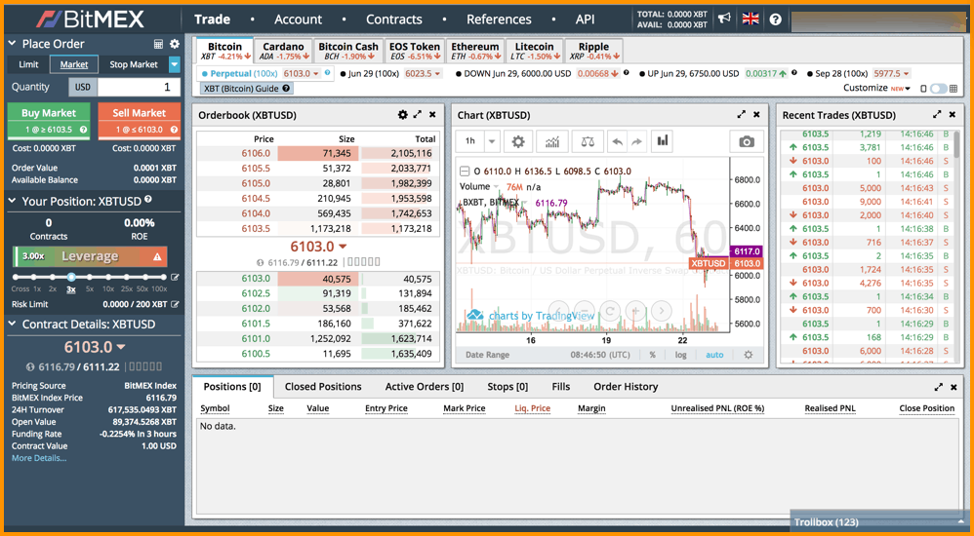Collapse Contract Details: XBTUSD section

(x=13, y=325)
